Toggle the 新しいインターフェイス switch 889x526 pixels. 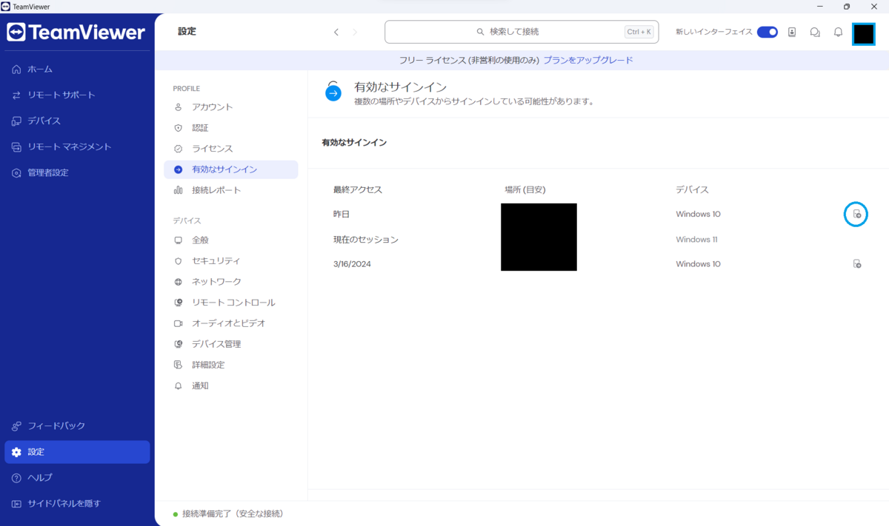pyautogui.click(x=768, y=32)
